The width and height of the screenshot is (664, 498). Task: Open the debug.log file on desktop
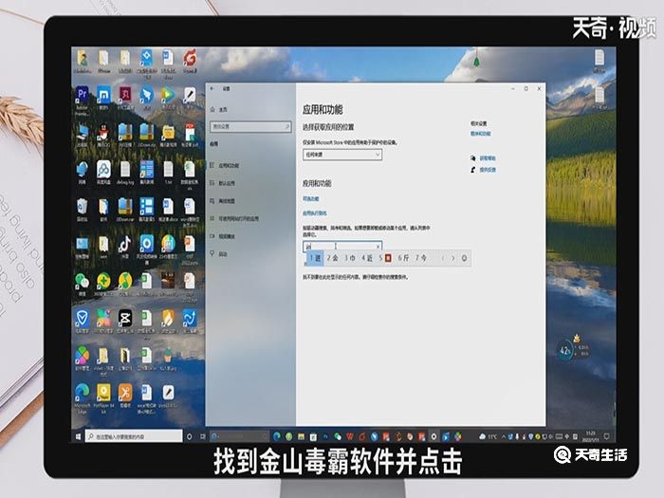(x=125, y=171)
